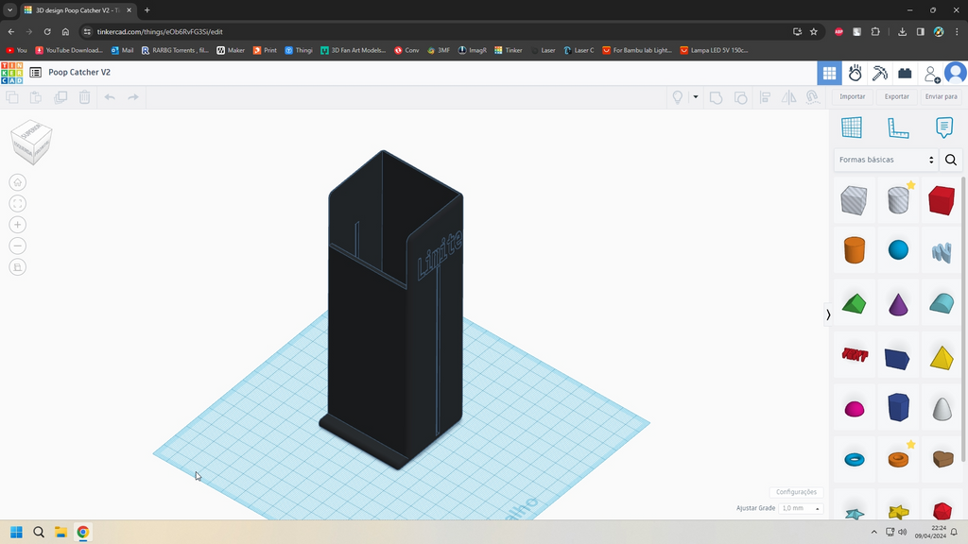This screenshot has width=968, height=544.
Task: Open the Ajustar Grade 1,0 mm dropdown
Action: pos(801,508)
